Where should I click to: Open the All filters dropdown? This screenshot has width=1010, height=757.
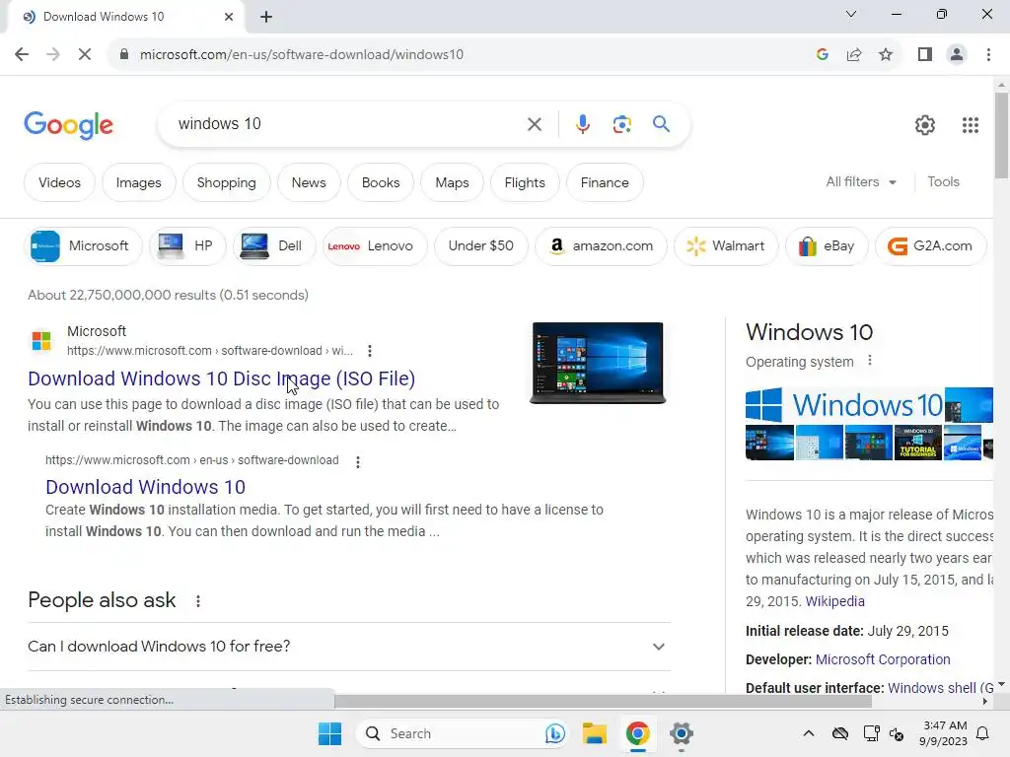861,182
